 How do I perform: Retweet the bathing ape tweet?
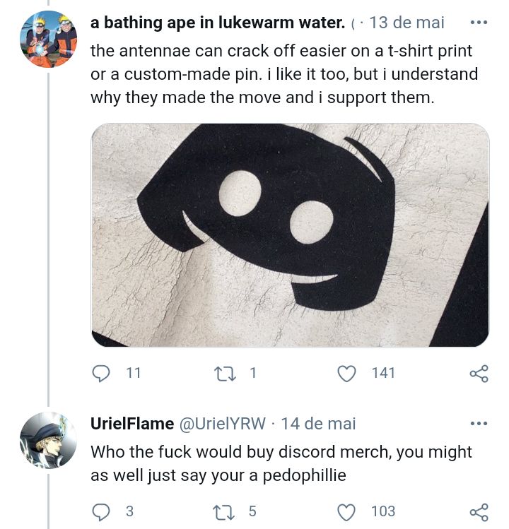point(225,373)
